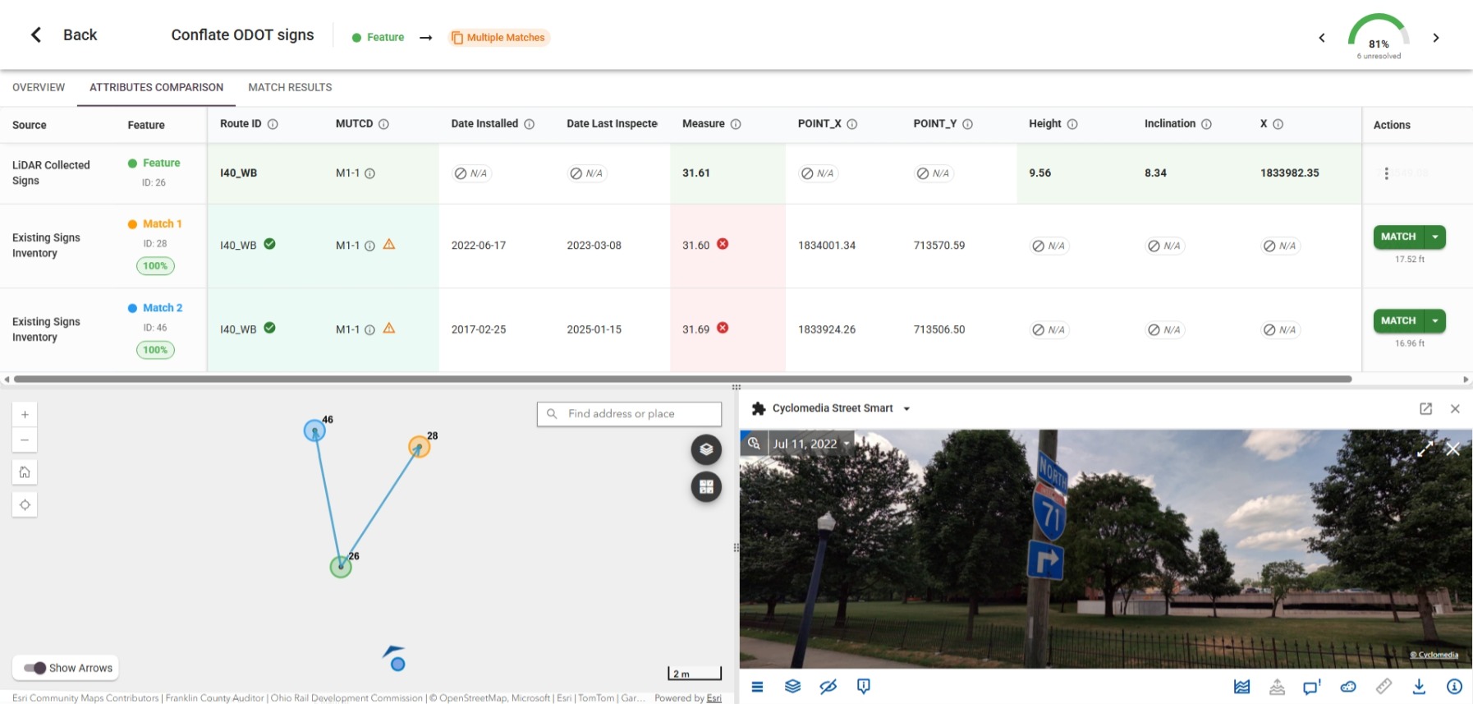Open the map layers button
This screenshot has width=1473, height=704.
click(706, 449)
